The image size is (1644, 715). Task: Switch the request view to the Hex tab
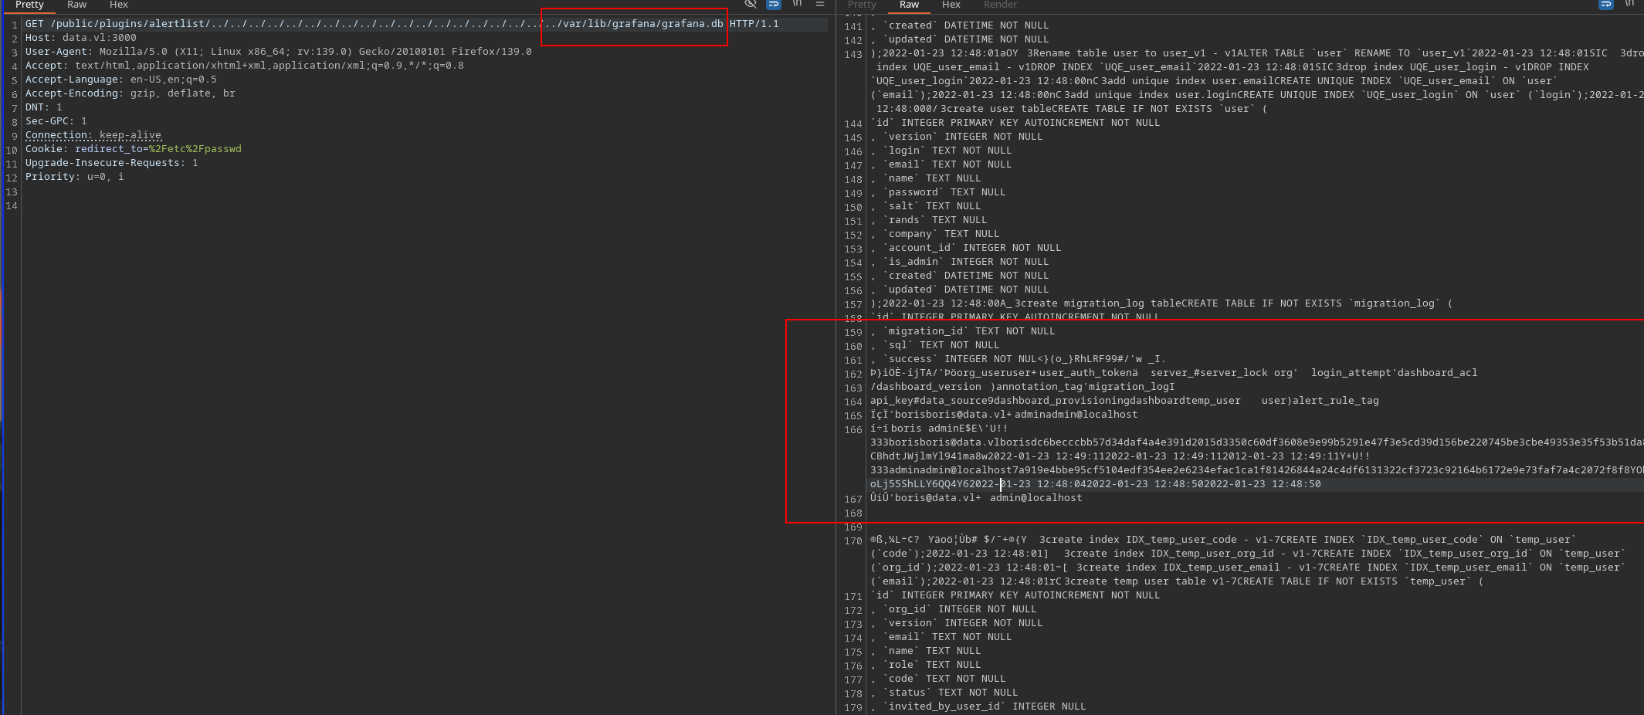pyautogui.click(x=118, y=5)
